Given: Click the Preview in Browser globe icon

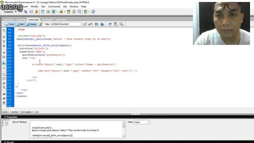Looking at the screenshot, I should [x=102, y=24].
